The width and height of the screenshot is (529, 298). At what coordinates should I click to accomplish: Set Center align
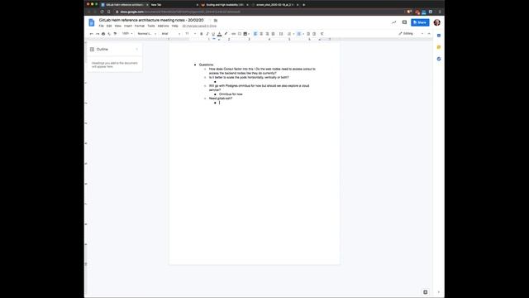[261, 34]
